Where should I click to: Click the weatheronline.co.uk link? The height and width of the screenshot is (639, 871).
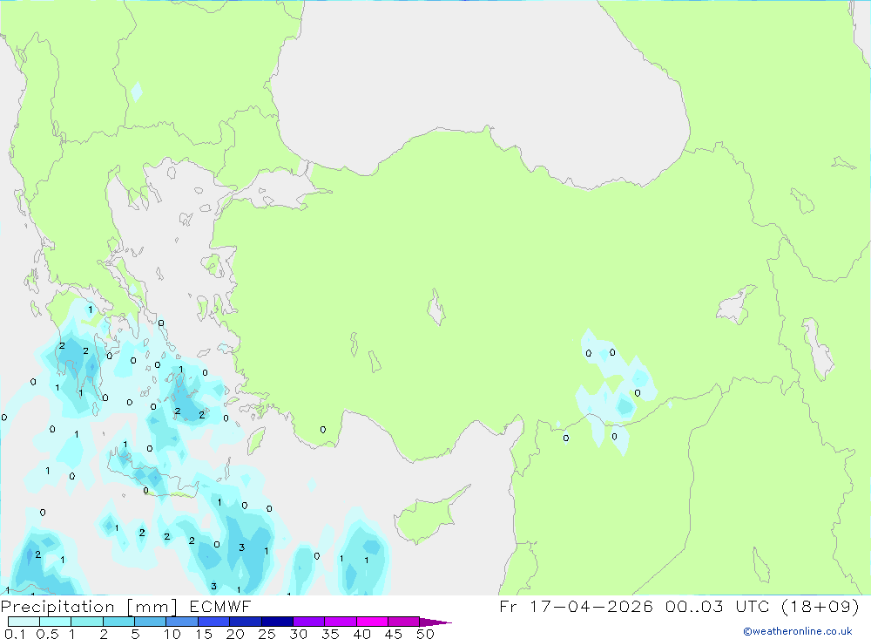(x=798, y=631)
